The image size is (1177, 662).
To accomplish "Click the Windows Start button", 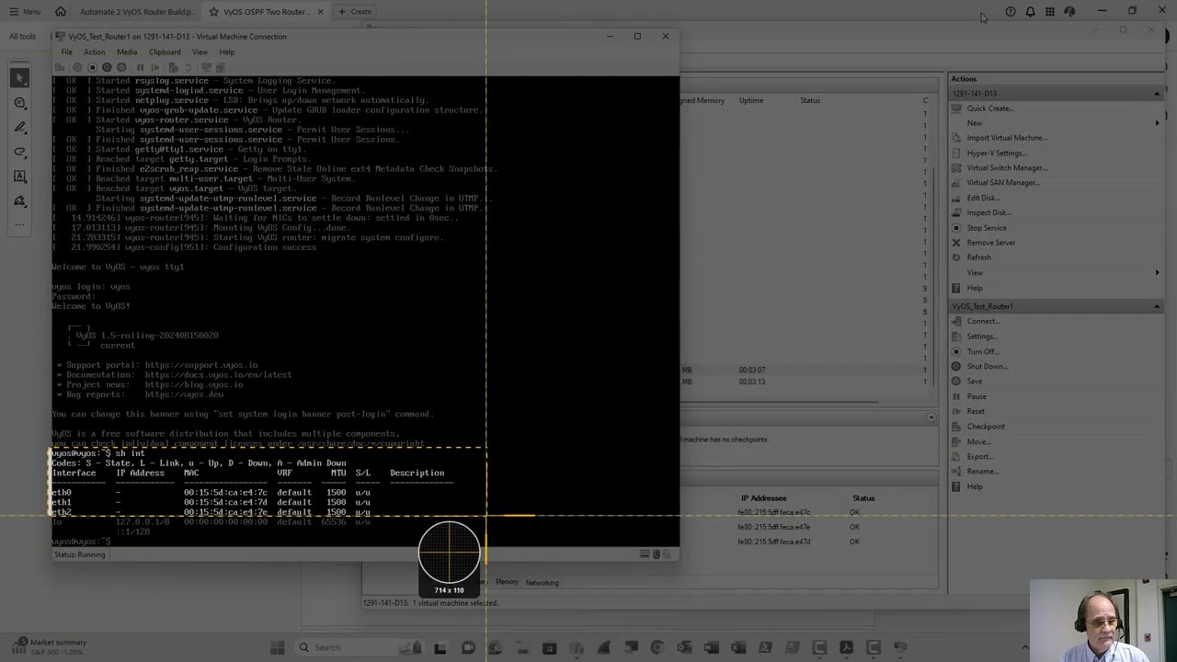I will pyautogui.click(x=277, y=647).
